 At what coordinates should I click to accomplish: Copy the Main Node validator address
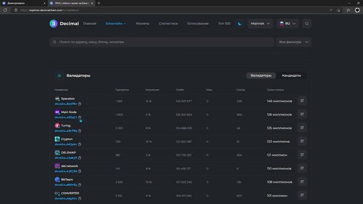79,117
